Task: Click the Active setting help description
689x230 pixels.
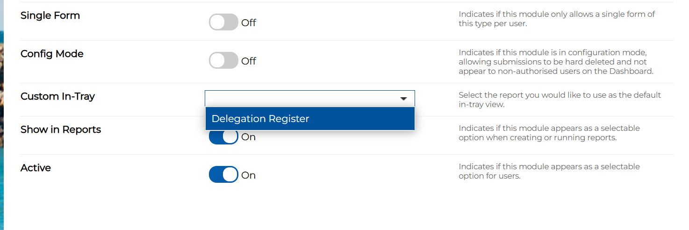Action: click(549, 171)
